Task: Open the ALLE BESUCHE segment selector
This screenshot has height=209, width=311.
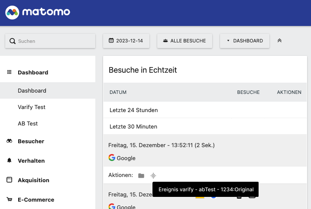Action: 185,41
